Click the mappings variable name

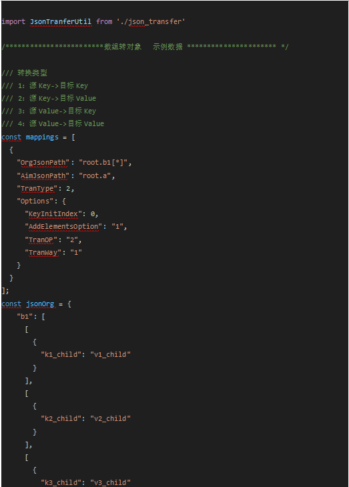42,137
